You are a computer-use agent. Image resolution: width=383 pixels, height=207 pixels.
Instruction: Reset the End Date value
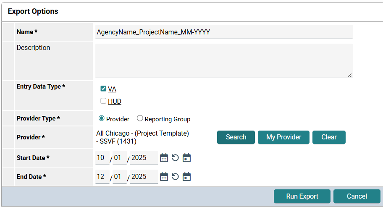click(x=176, y=177)
